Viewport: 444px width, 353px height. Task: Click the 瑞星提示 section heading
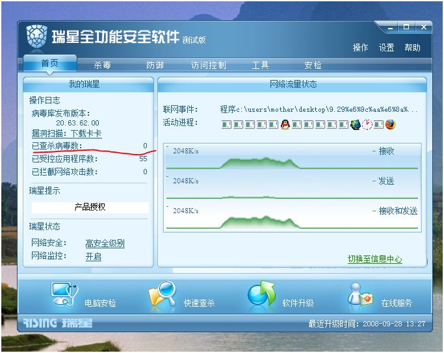tap(44, 190)
